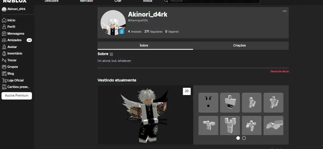Click the small avatar beside Akinori_d4rk in sidebar
The width and height of the screenshot is (323, 149).
(4, 9)
